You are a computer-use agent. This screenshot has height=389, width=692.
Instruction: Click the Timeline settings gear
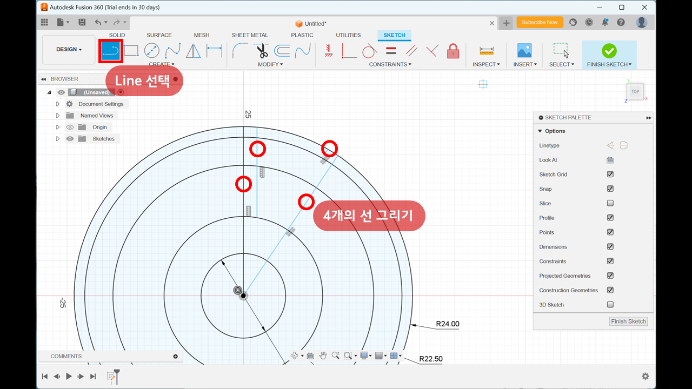(x=645, y=377)
